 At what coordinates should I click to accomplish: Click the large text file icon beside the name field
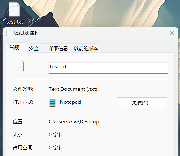(19, 66)
